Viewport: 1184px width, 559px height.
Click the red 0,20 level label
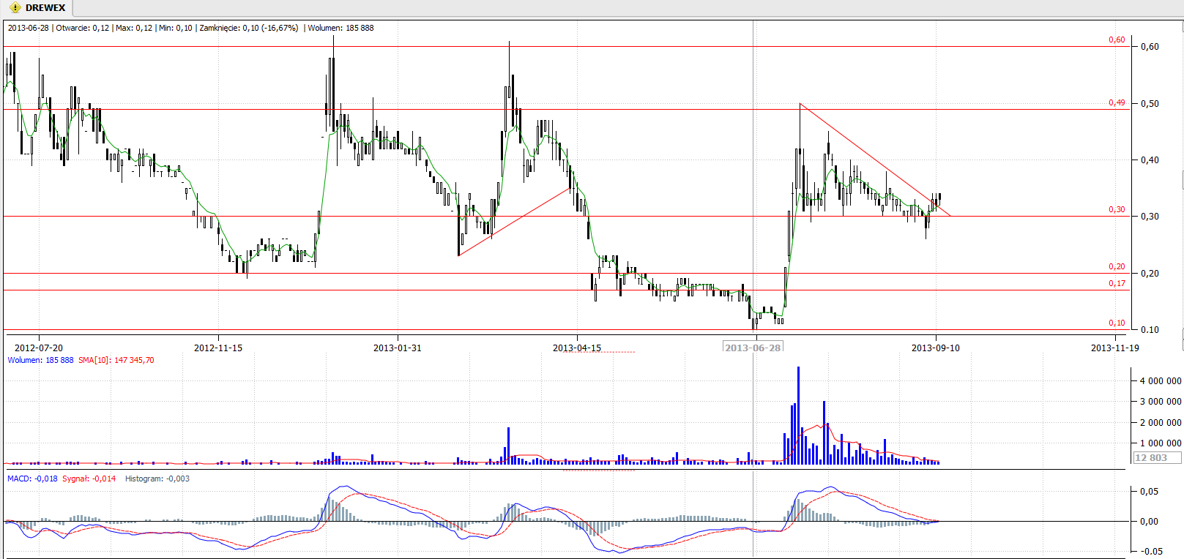(1117, 266)
